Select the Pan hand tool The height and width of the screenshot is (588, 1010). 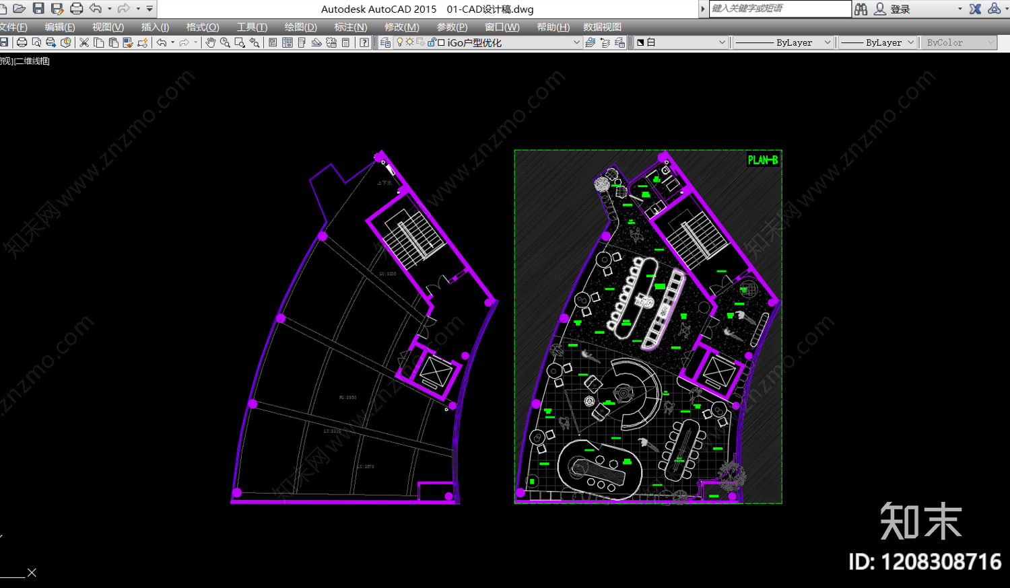(210, 42)
